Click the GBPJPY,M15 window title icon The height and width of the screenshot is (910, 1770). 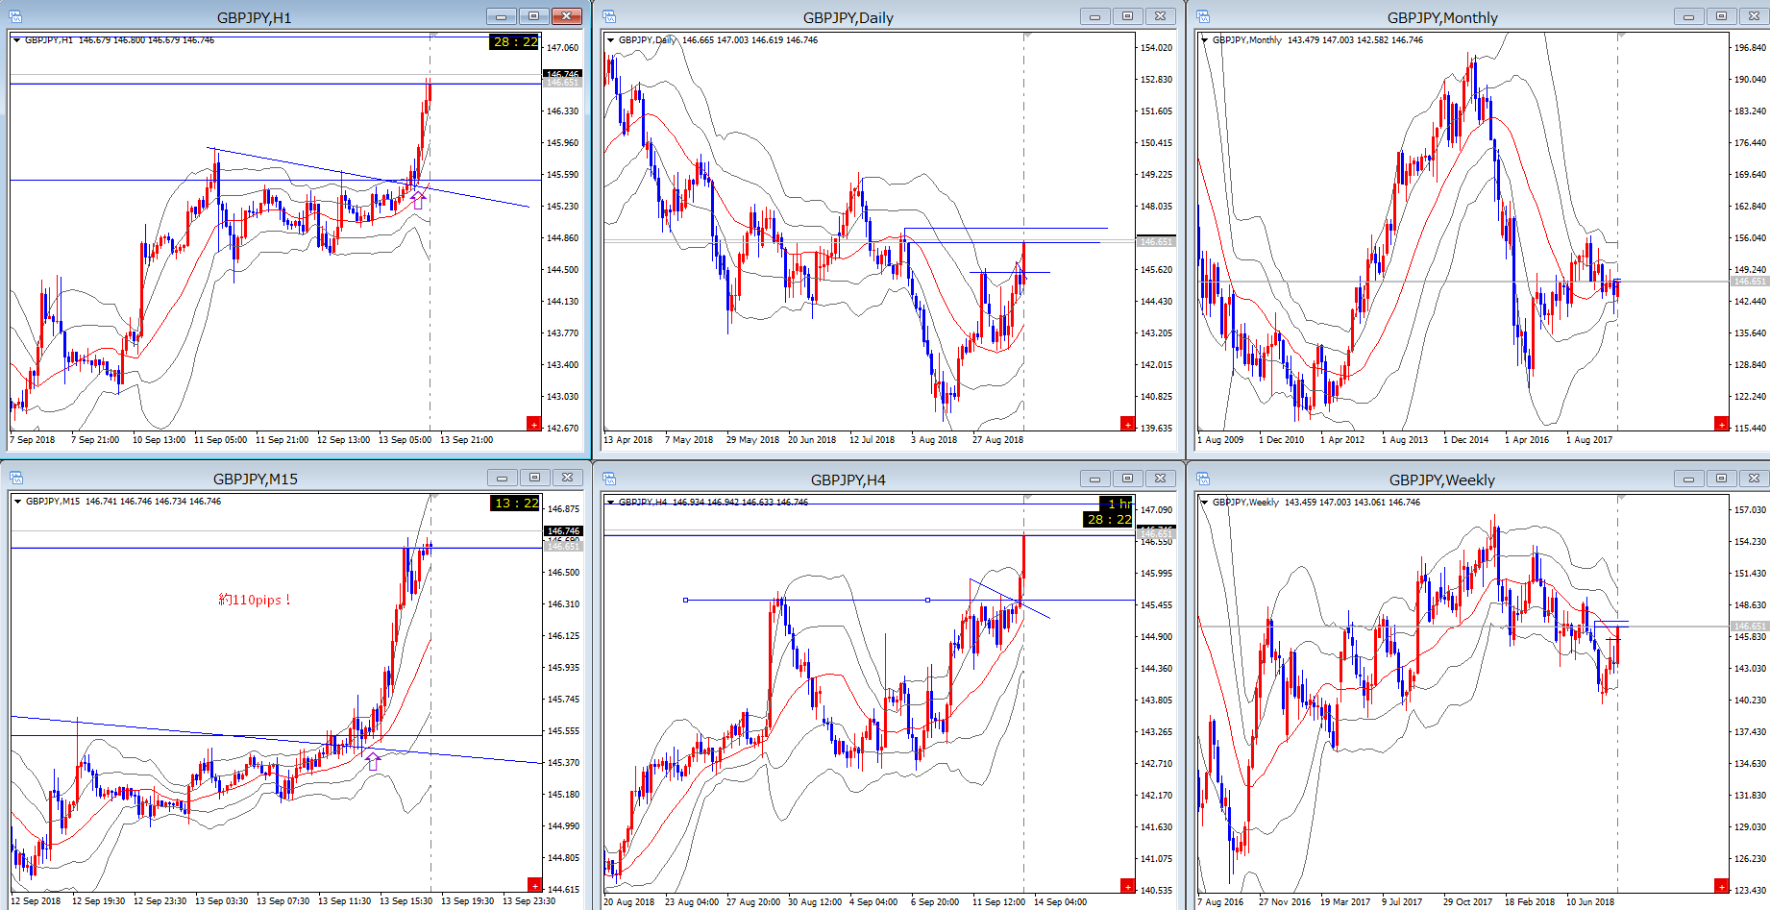click(15, 478)
